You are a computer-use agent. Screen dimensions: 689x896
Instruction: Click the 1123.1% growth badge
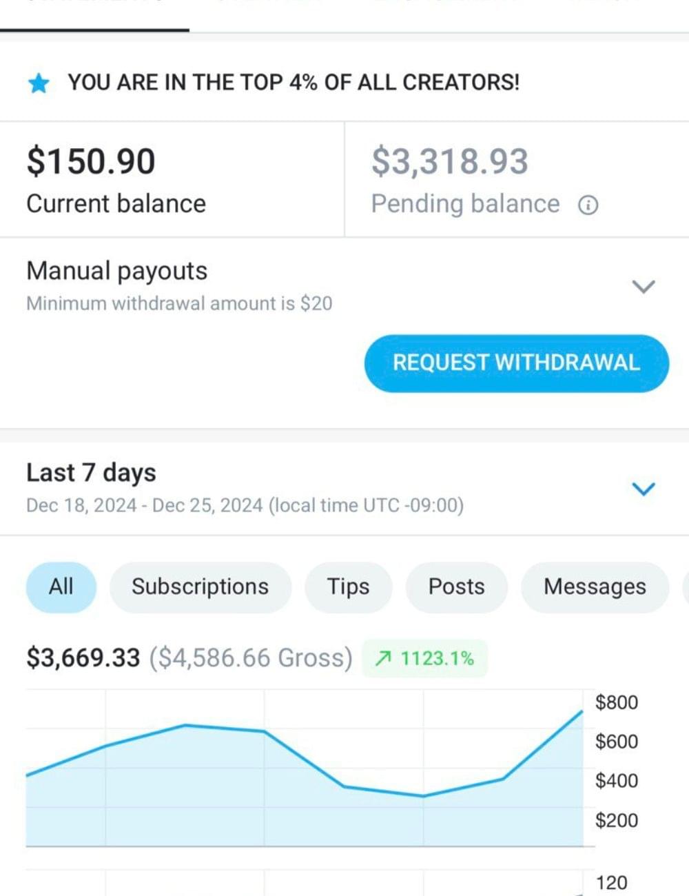425,659
